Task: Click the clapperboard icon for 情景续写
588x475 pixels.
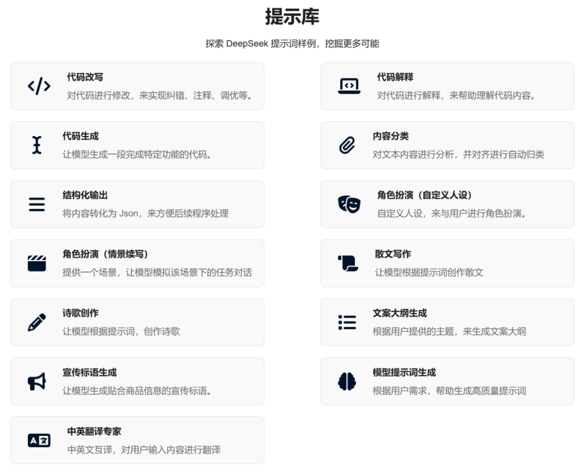Action: click(x=37, y=263)
